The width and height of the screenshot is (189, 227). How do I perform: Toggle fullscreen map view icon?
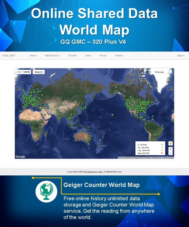(x=170, y=72)
